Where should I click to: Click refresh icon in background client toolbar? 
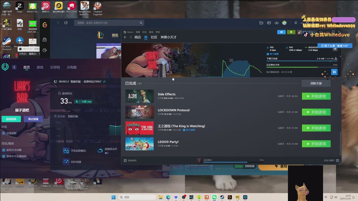(66, 23)
